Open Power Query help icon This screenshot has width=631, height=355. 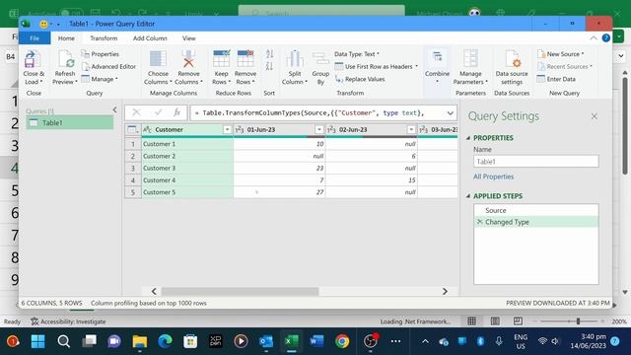point(605,38)
